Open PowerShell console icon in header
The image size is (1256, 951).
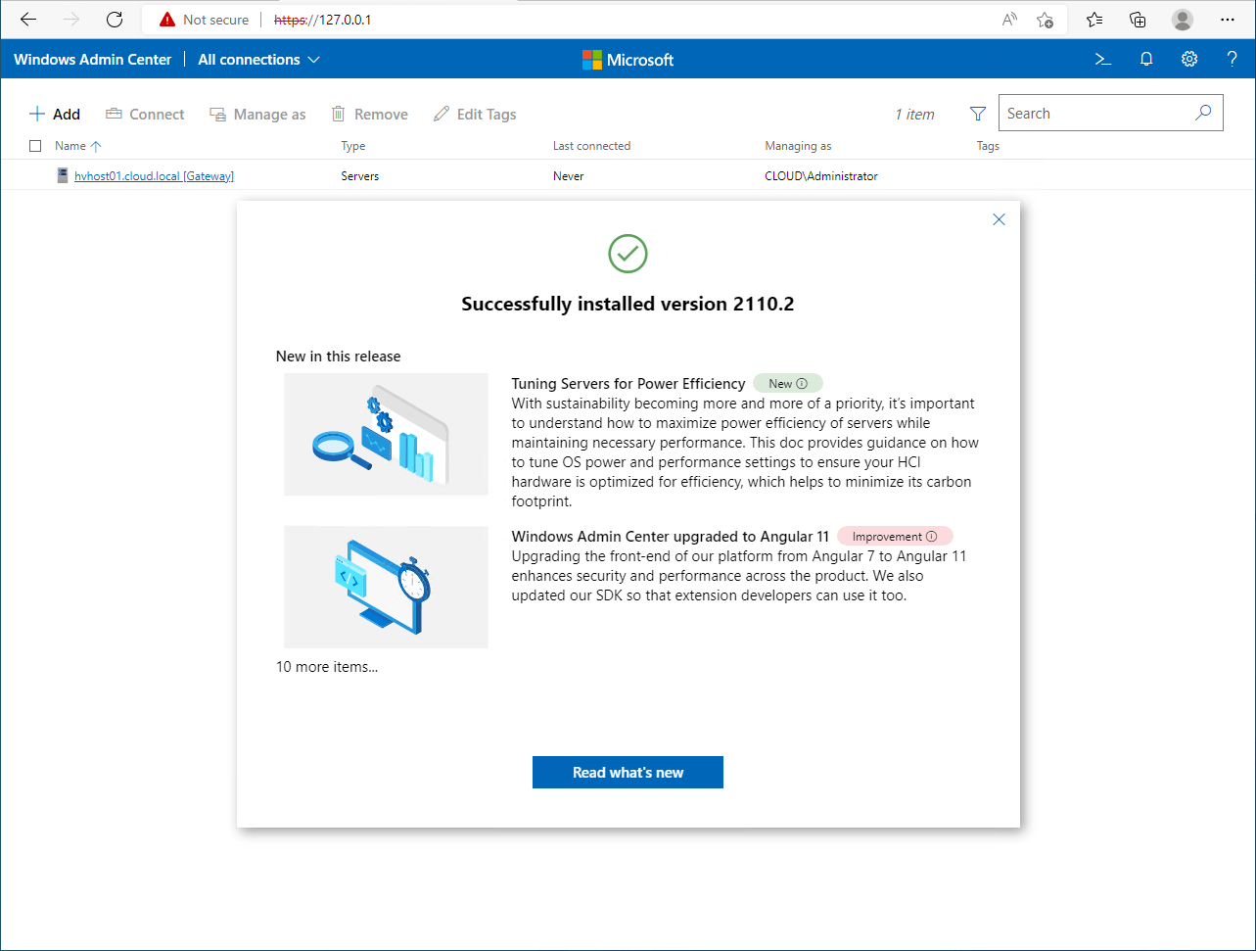[x=1103, y=60]
